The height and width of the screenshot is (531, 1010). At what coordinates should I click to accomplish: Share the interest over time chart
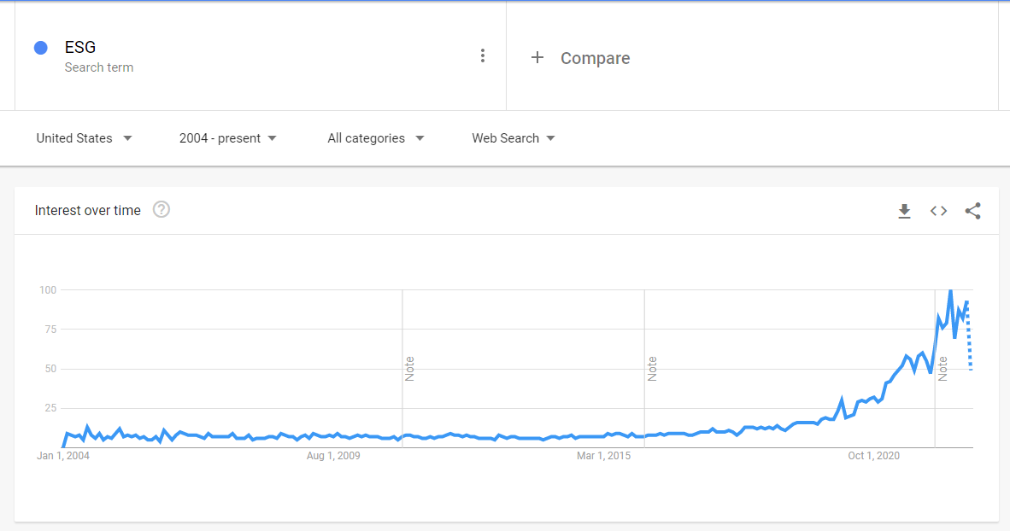coord(972,211)
